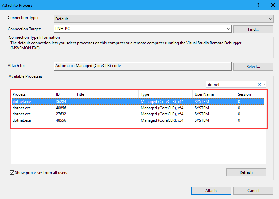Select dotnet.exe process with ID 48556
The image size is (279, 199).
pos(138,120)
